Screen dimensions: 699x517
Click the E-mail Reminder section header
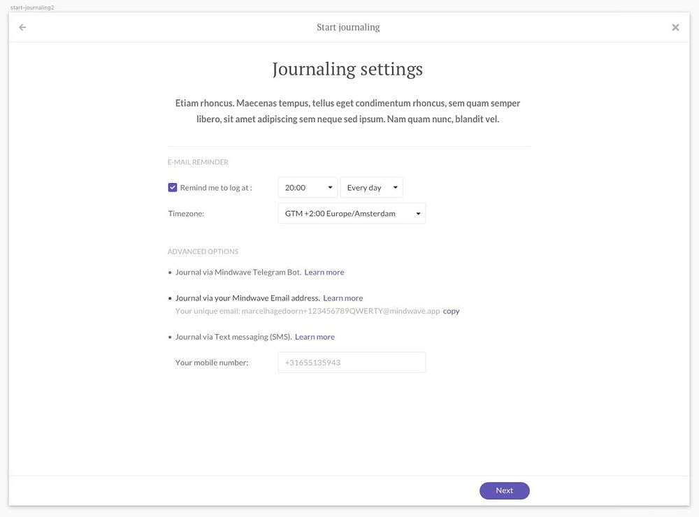point(198,162)
